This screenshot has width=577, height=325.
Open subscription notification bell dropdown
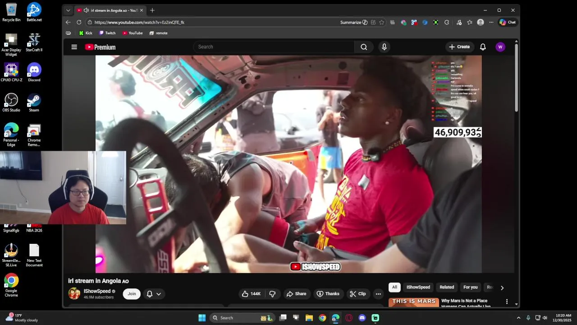point(154,294)
